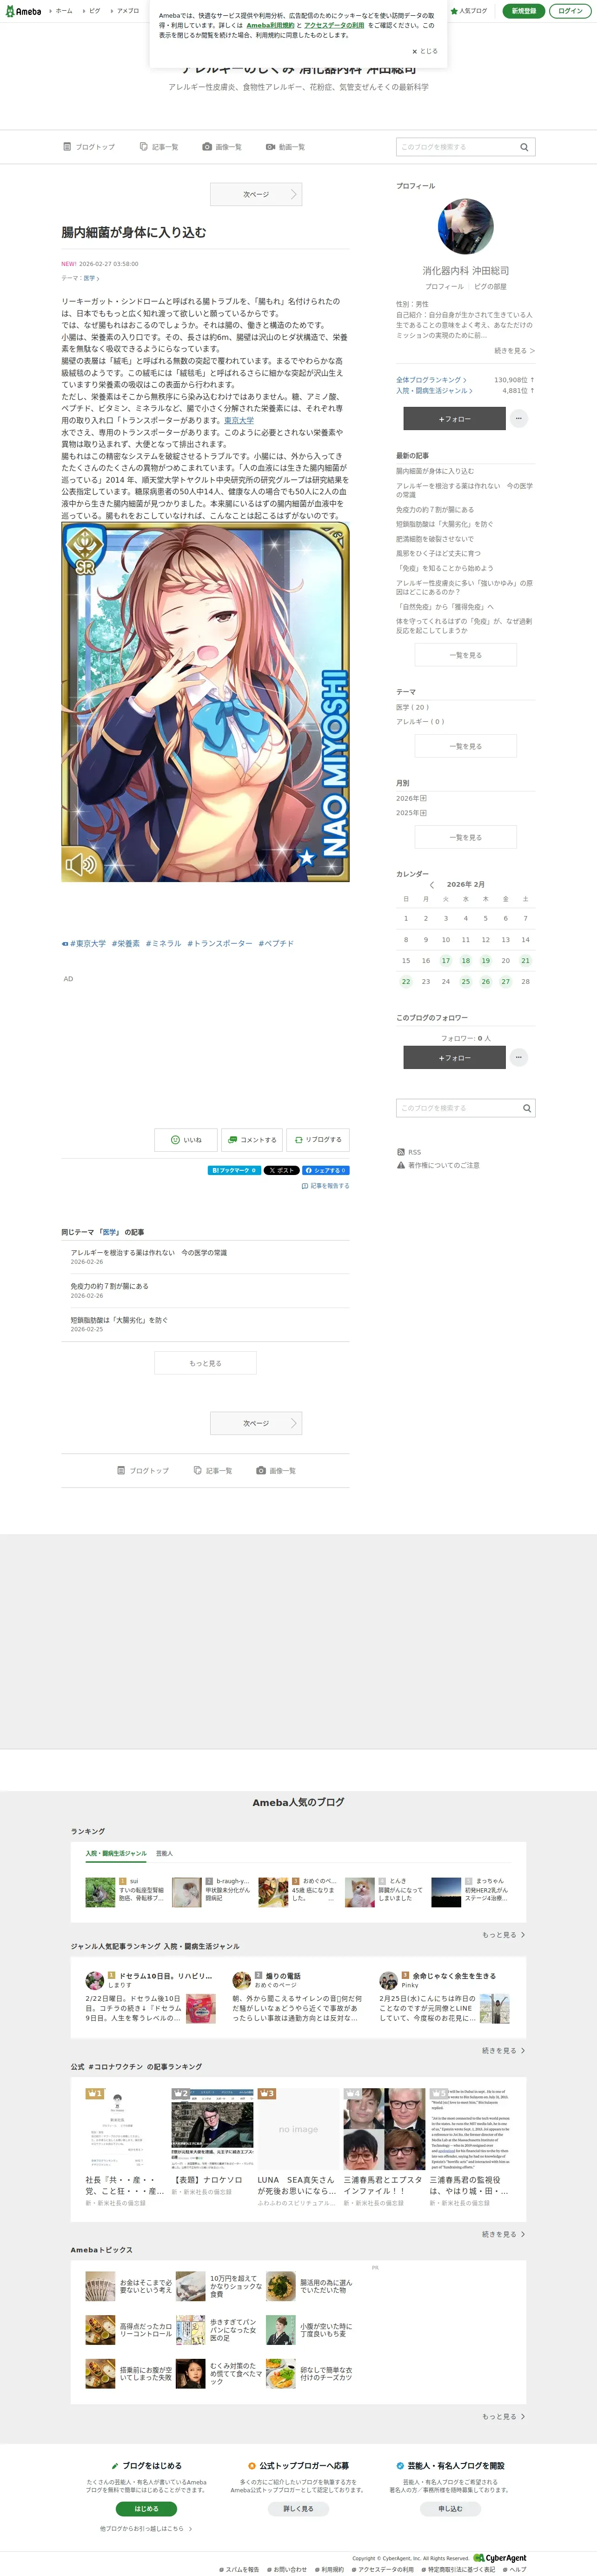The width and height of the screenshot is (597, 2576).
Task: Open the 画像一覧 nav item under the blog title
Action: coord(222,147)
